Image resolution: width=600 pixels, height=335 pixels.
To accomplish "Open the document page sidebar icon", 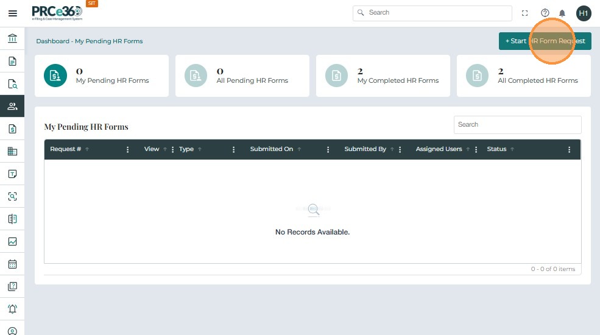I will [12, 61].
